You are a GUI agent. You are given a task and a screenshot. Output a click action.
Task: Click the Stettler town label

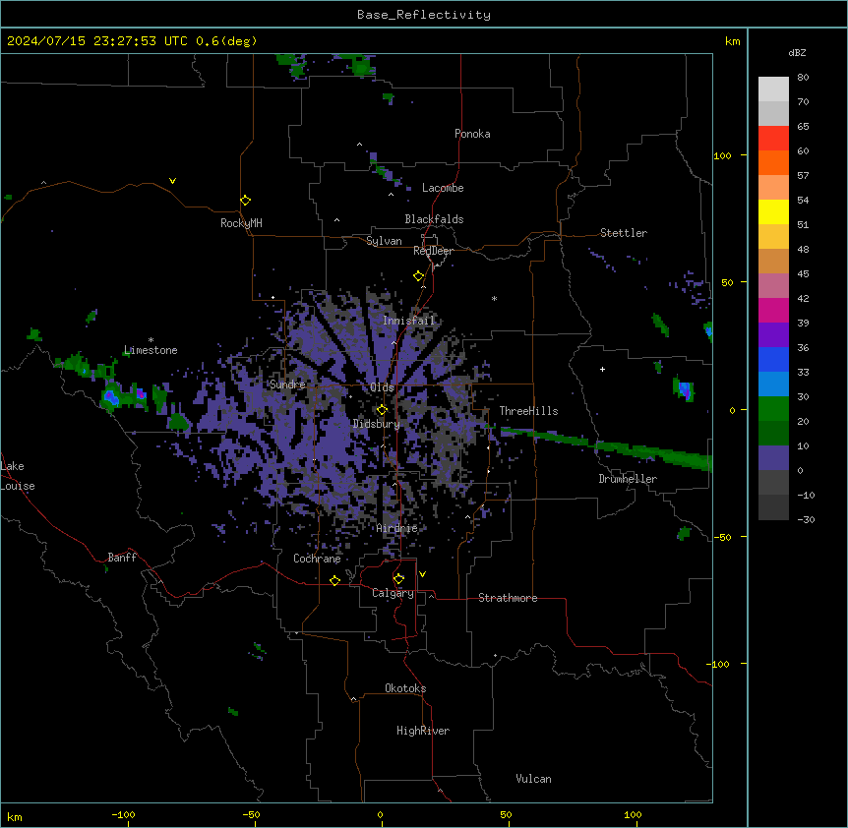pos(624,233)
